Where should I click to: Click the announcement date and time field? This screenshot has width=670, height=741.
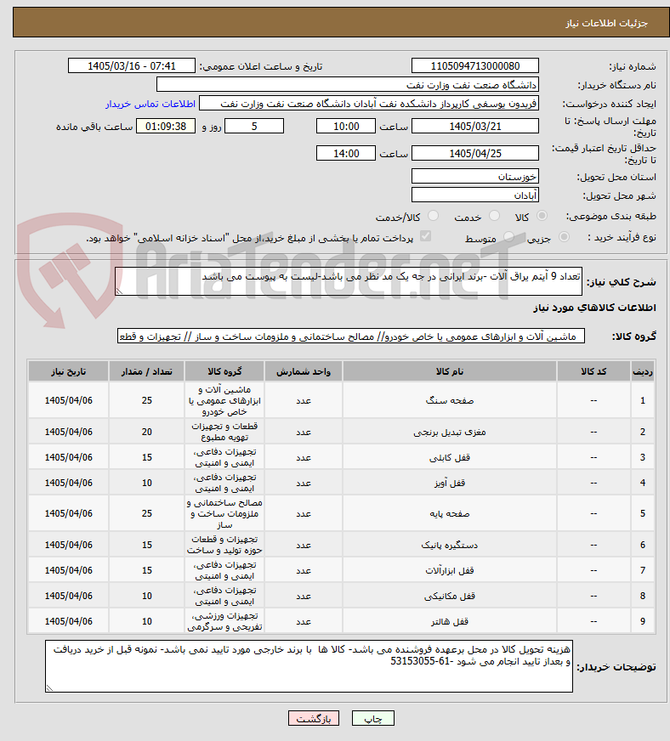[x=132, y=65]
